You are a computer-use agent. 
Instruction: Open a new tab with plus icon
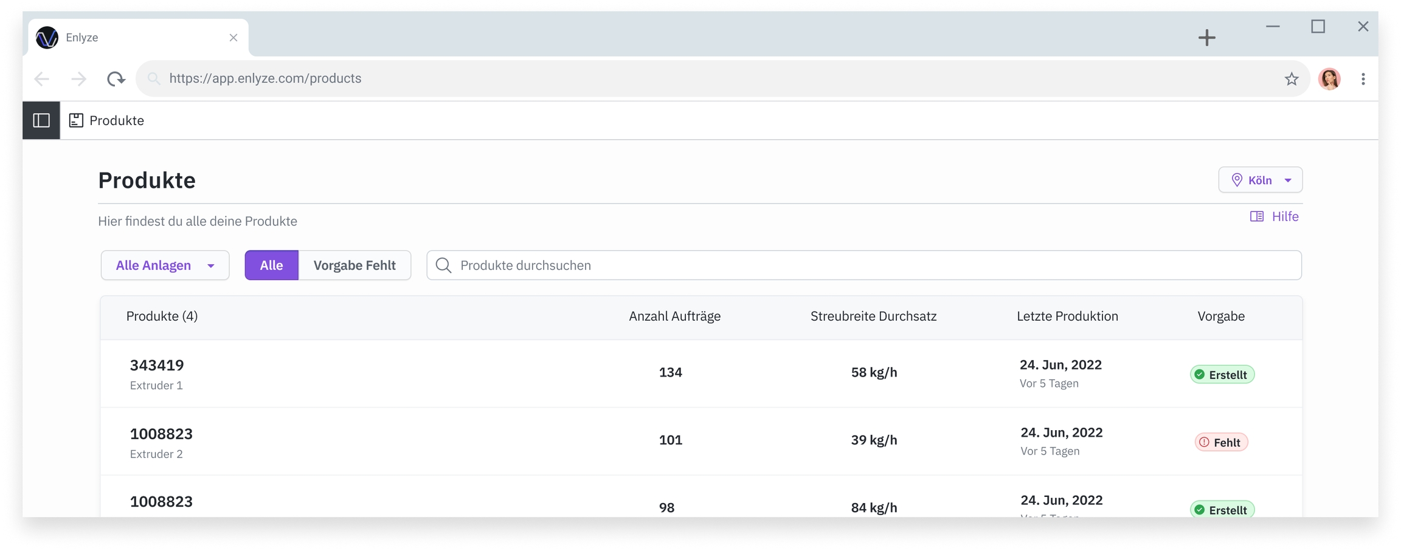point(1206,38)
